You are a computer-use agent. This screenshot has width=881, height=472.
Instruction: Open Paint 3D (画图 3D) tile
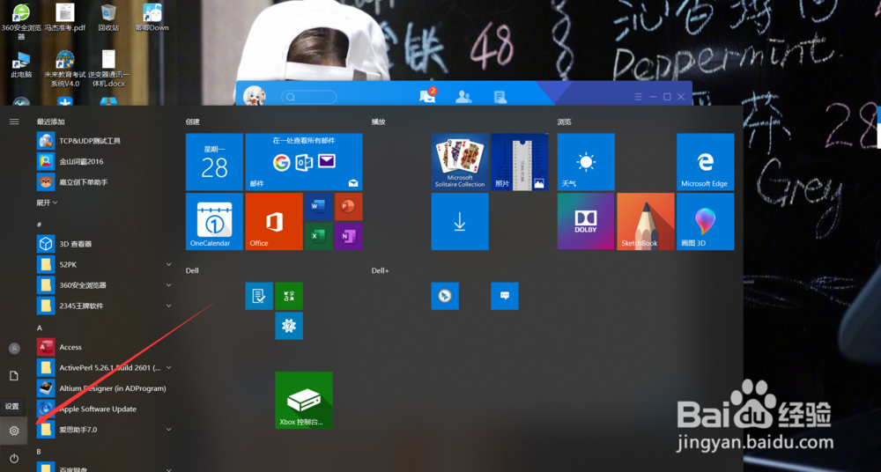coord(705,221)
